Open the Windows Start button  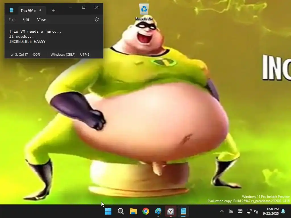click(108, 211)
